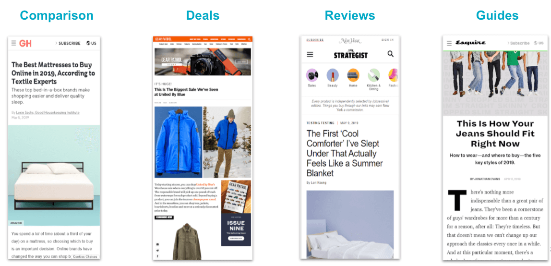Select the Home sofa category icon

[x=353, y=75]
